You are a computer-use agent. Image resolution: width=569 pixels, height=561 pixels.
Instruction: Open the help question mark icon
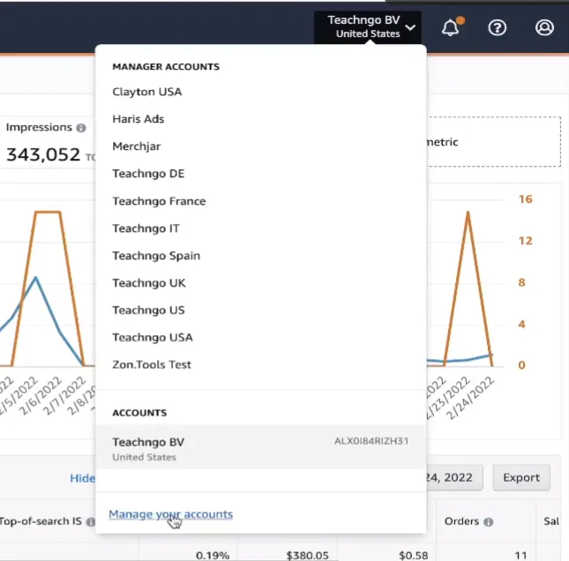497,27
